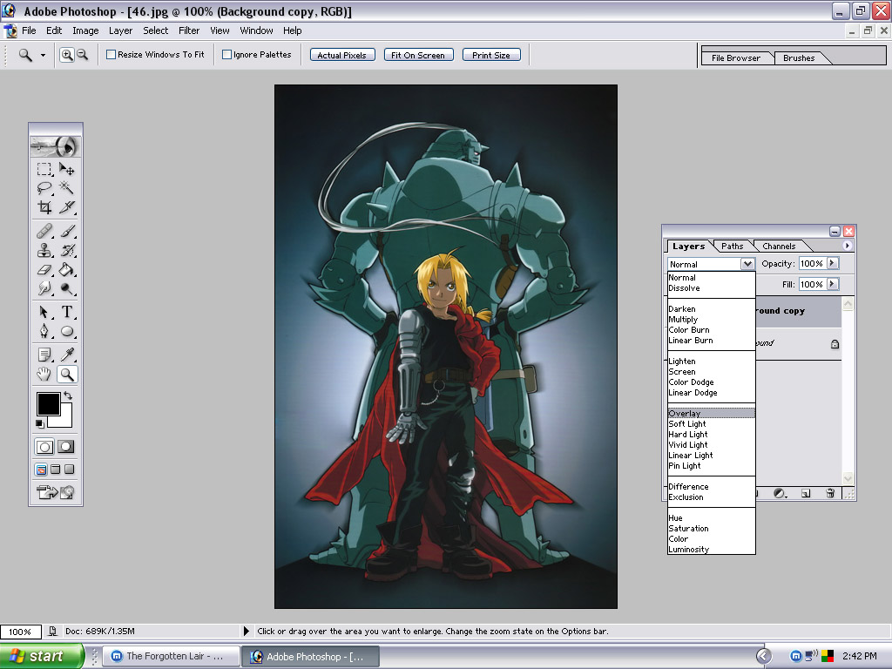The image size is (892, 669).
Task: Select the Ellipse shape tool
Action: [66, 331]
